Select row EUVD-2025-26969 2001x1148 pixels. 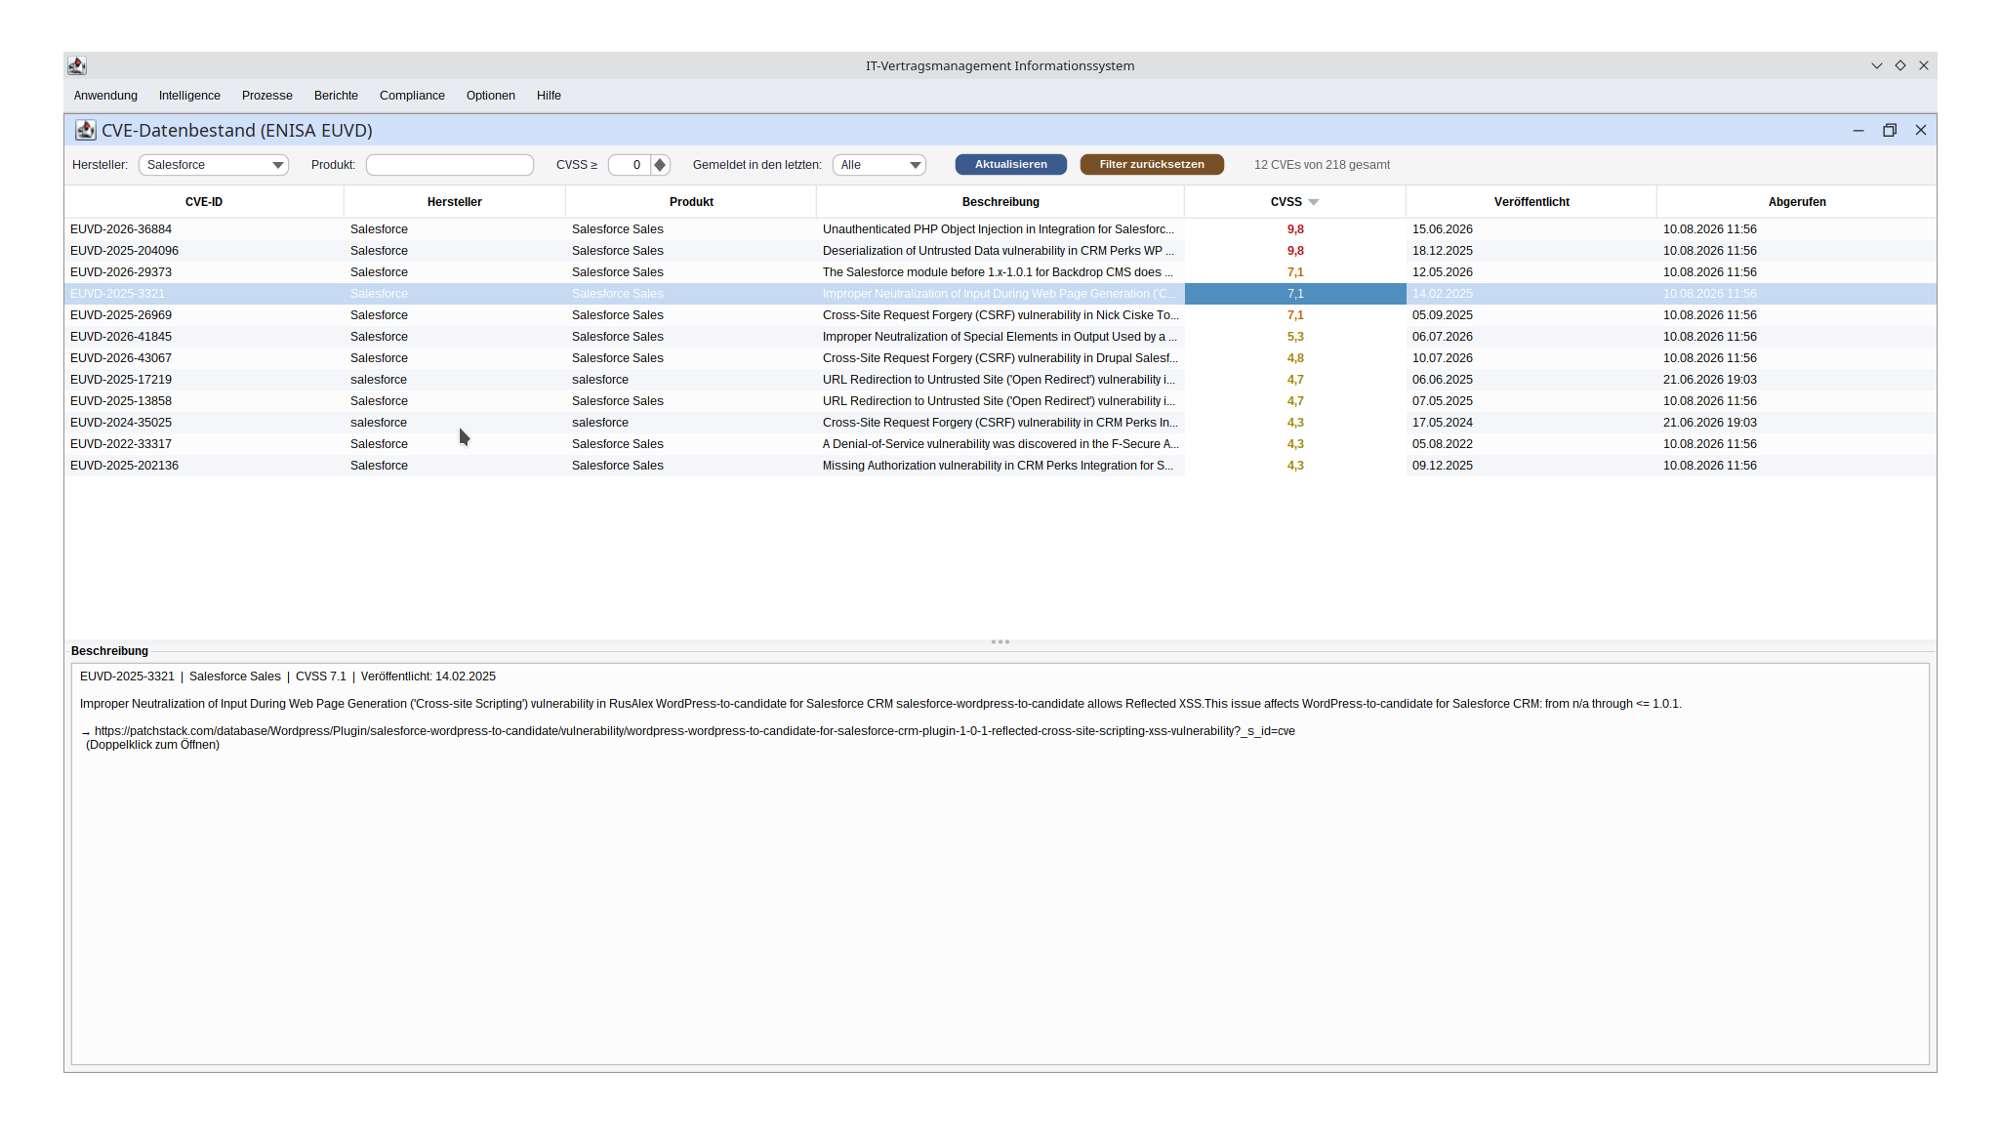[x=1000, y=315]
